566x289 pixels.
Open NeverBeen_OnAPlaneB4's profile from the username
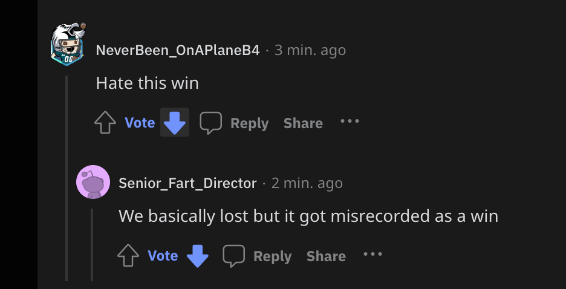point(178,50)
